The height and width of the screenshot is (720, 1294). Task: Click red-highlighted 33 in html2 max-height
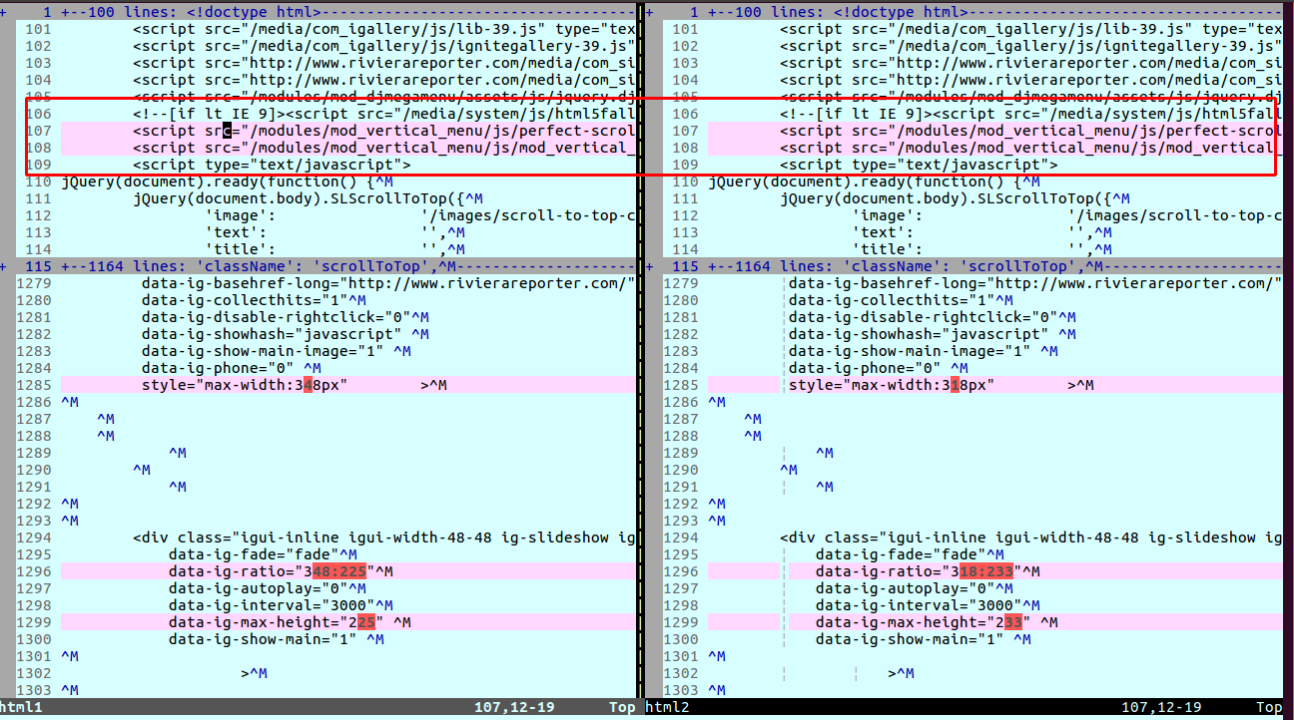pos(1013,622)
